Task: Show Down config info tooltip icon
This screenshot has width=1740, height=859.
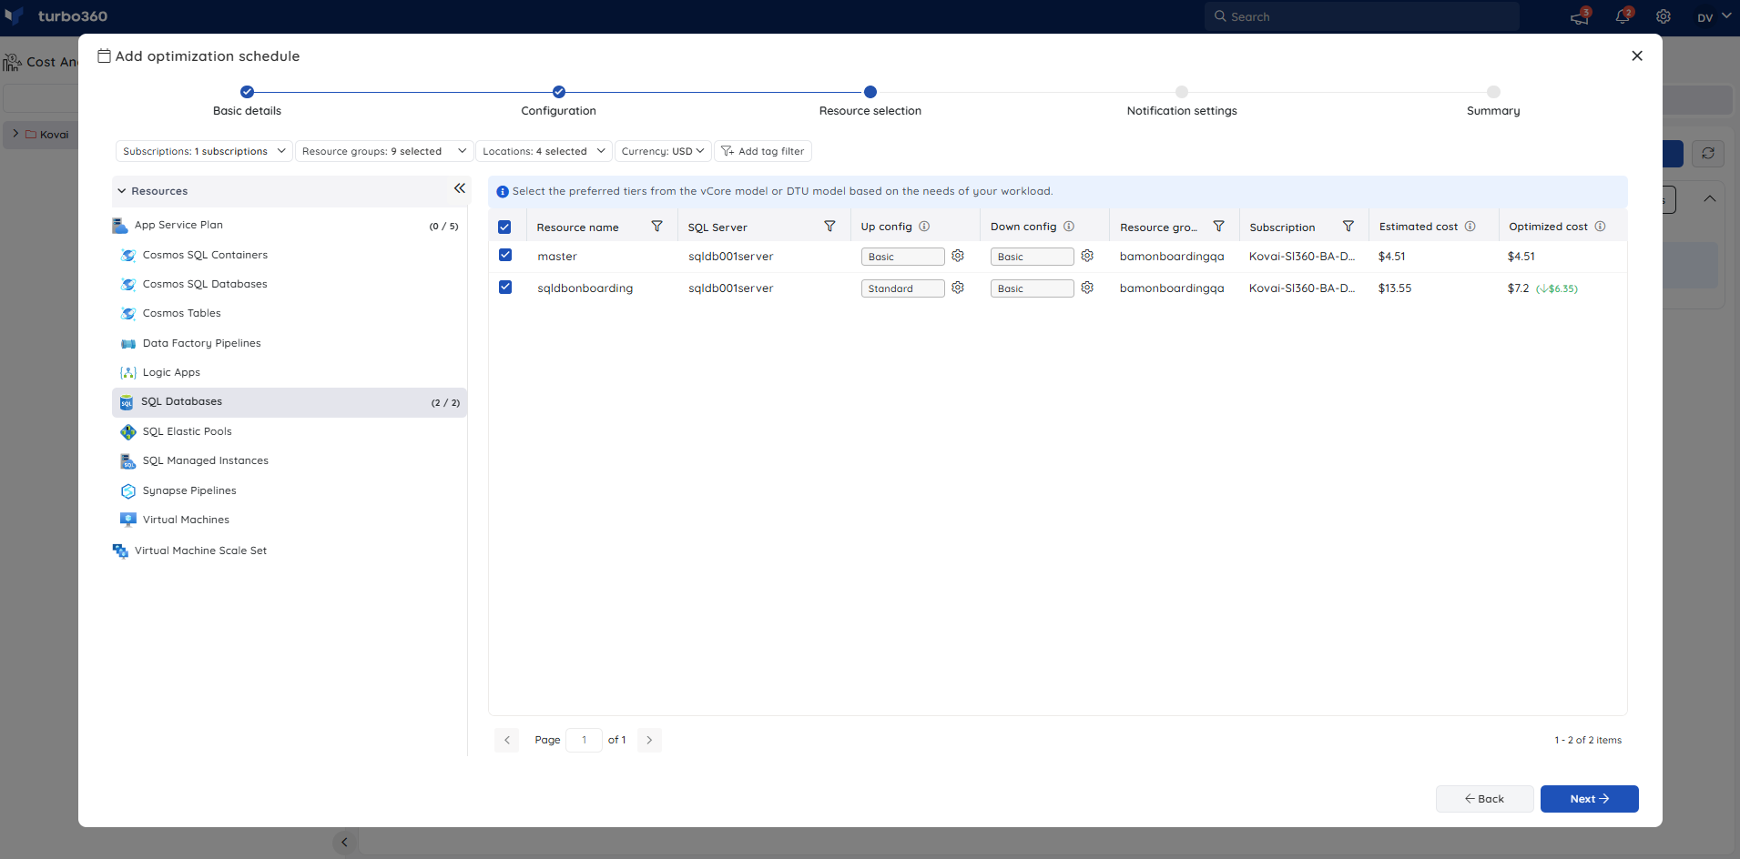Action: 1069,227
